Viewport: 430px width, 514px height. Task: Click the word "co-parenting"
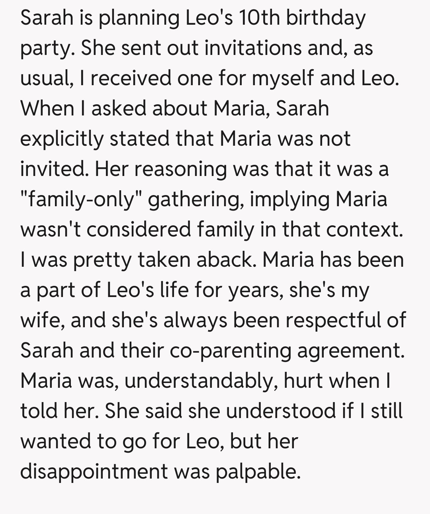click(230, 351)
